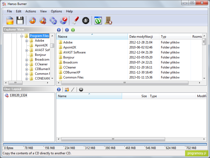The width and height of the screenshot is (210, 158).
Task: Open the Options menu
Action: click(x=56, y=11)
